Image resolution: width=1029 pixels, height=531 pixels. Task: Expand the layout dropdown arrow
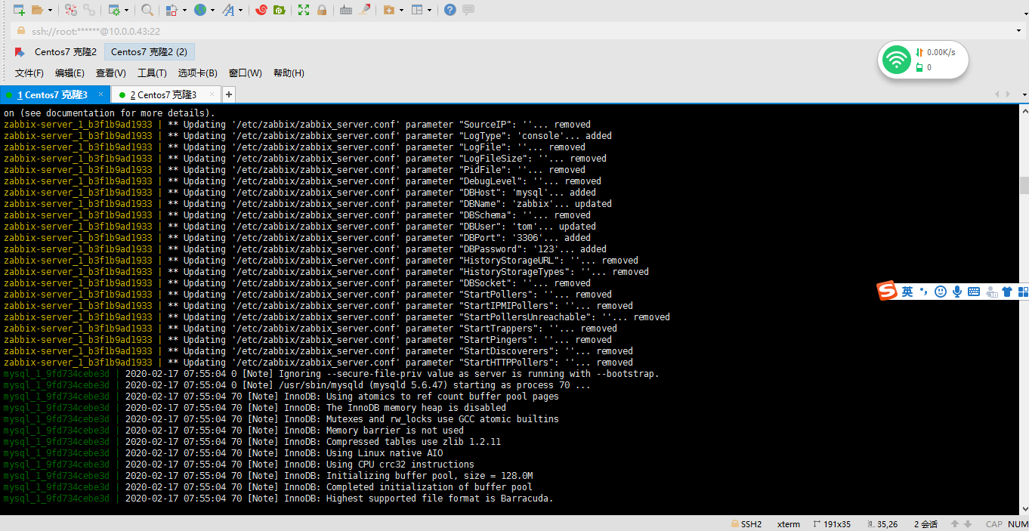tap(429, 11)
